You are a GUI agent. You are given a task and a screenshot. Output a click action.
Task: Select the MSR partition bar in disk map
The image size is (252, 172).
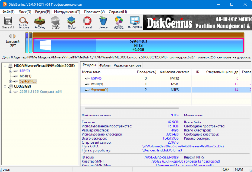(31, 43)
